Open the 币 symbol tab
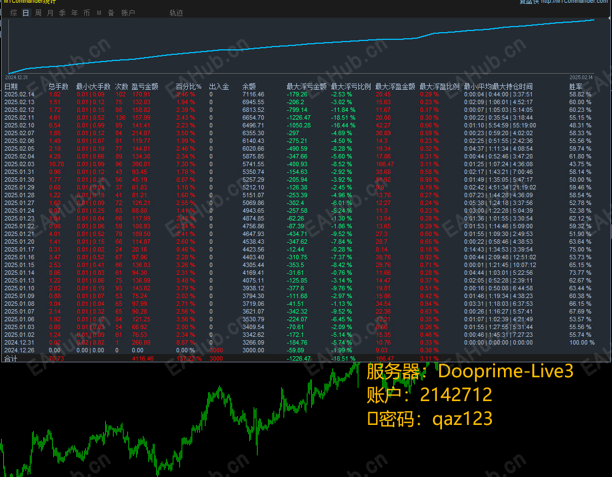The image size is (612, 477). pos(86,13)
